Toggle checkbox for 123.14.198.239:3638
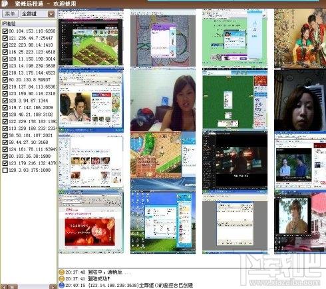The image size is (326, 289). 5,66
